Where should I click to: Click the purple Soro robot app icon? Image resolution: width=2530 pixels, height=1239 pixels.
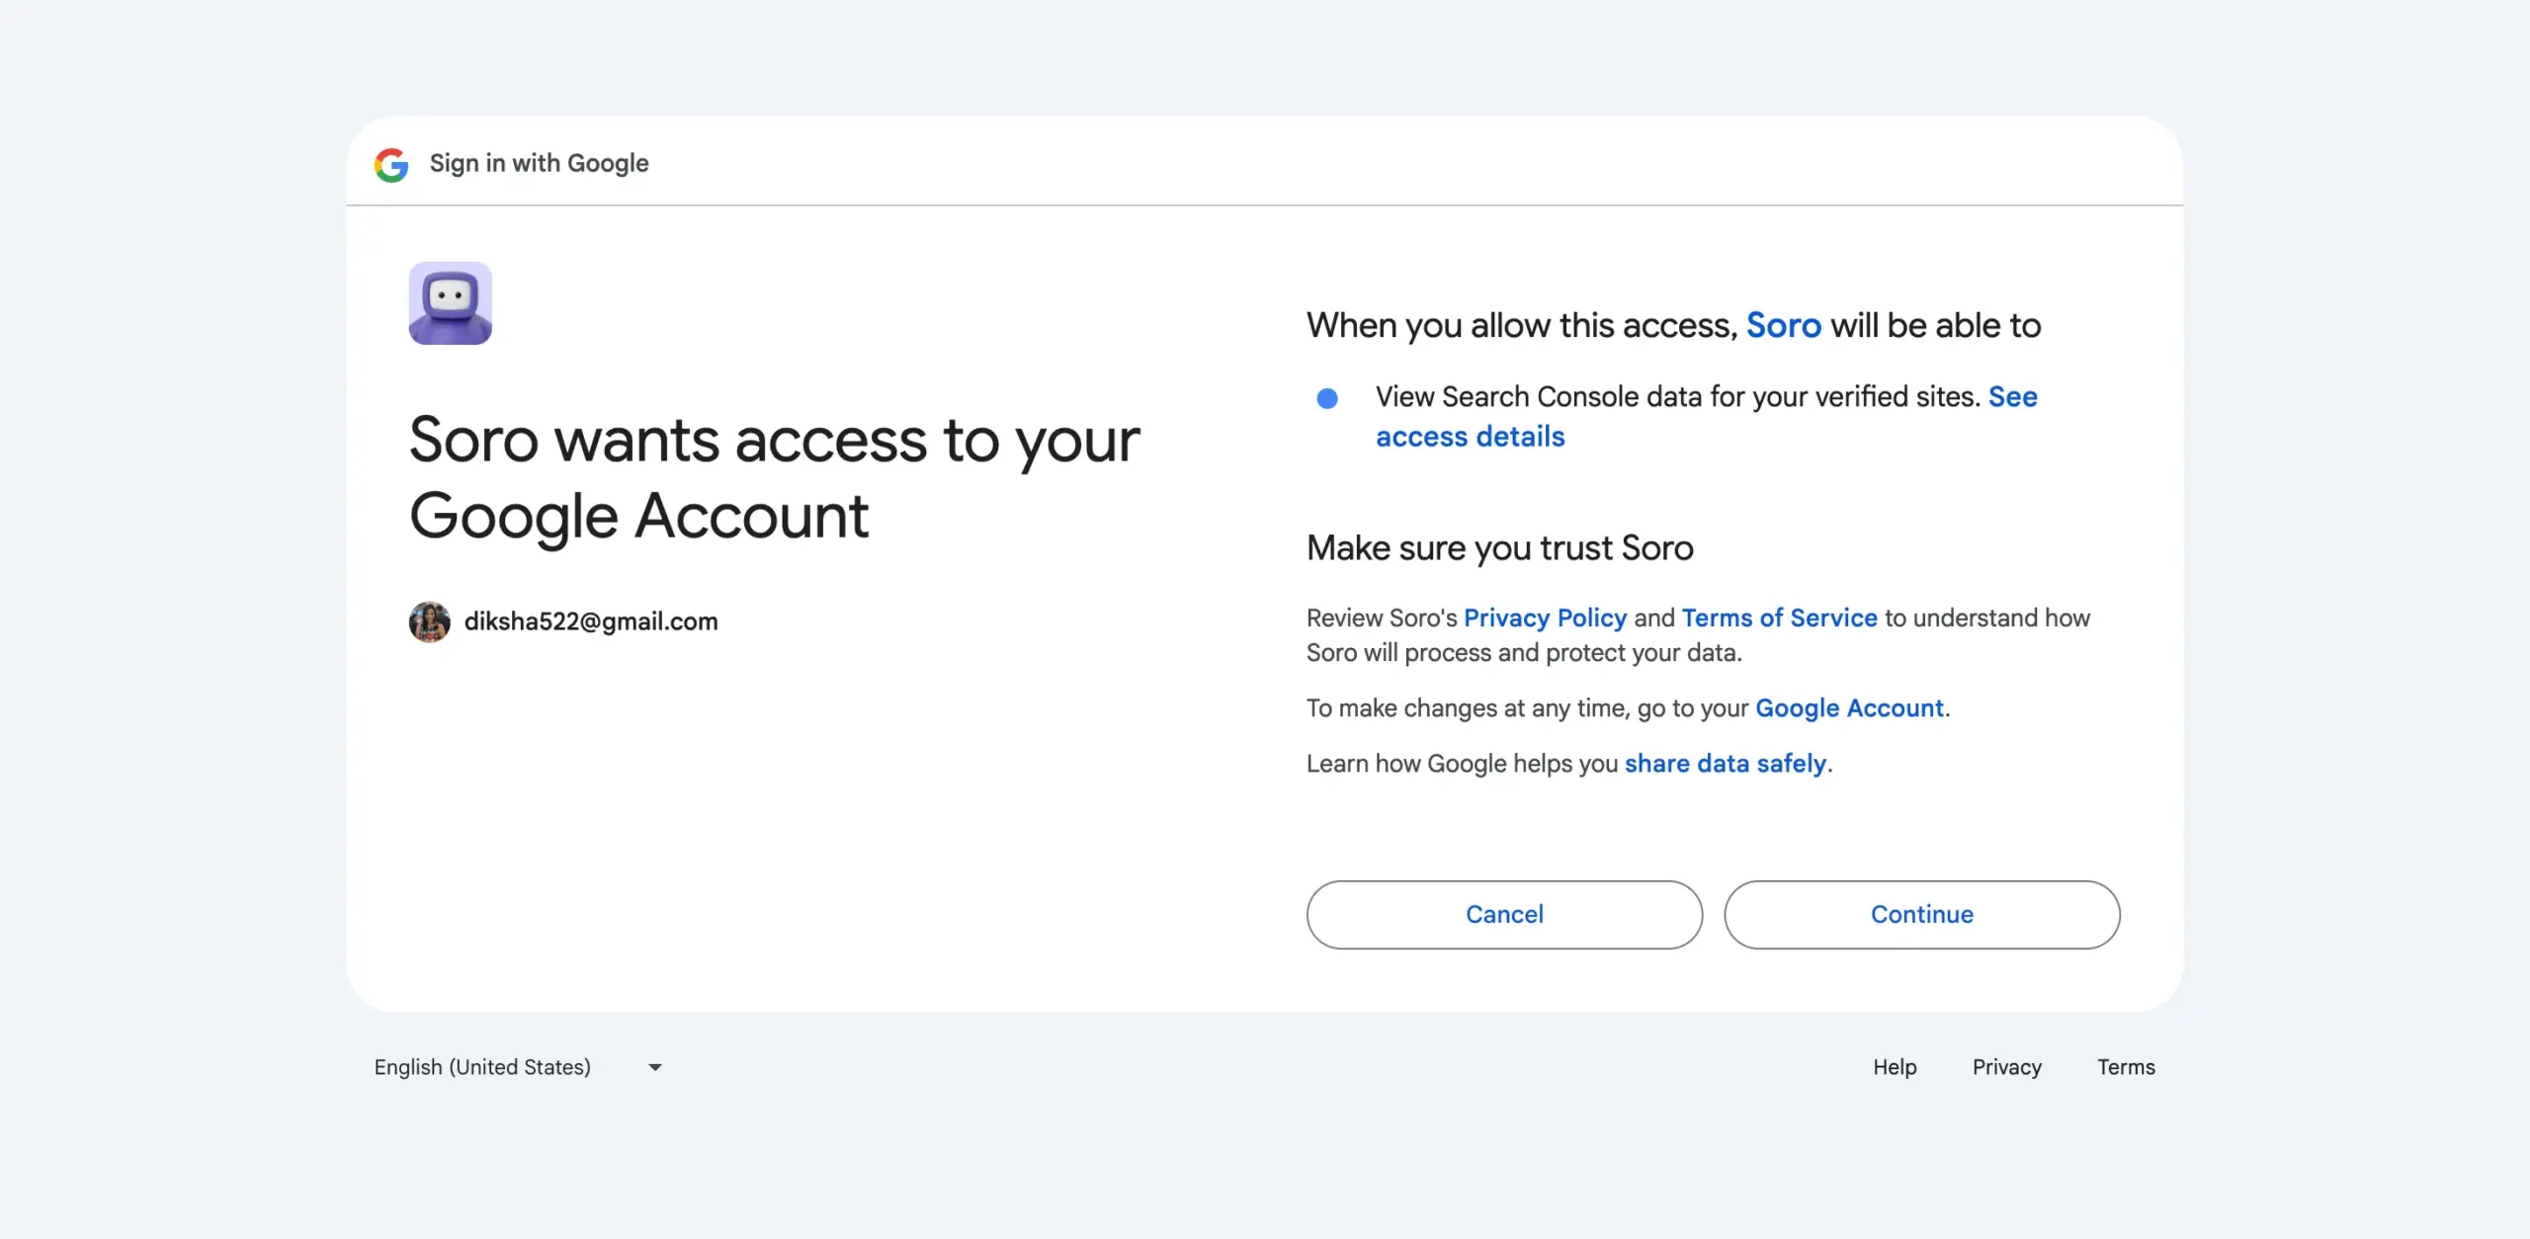[451, 303]
